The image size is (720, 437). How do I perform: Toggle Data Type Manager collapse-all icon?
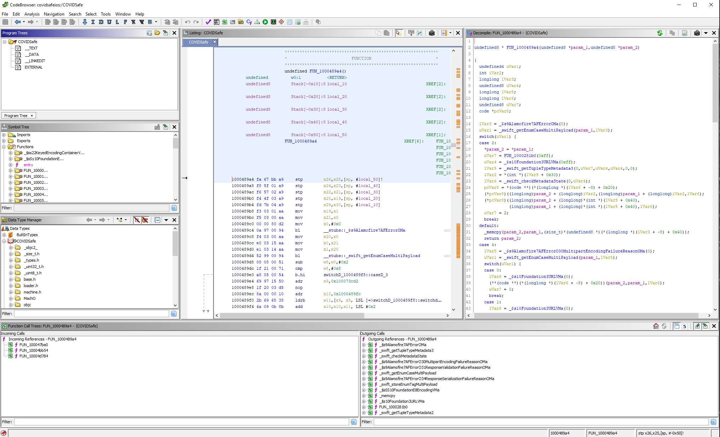[157, 220]
